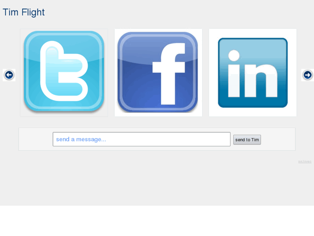Open the Facebook icon tile
Viewport: 314px width, 236px height.
158,72
